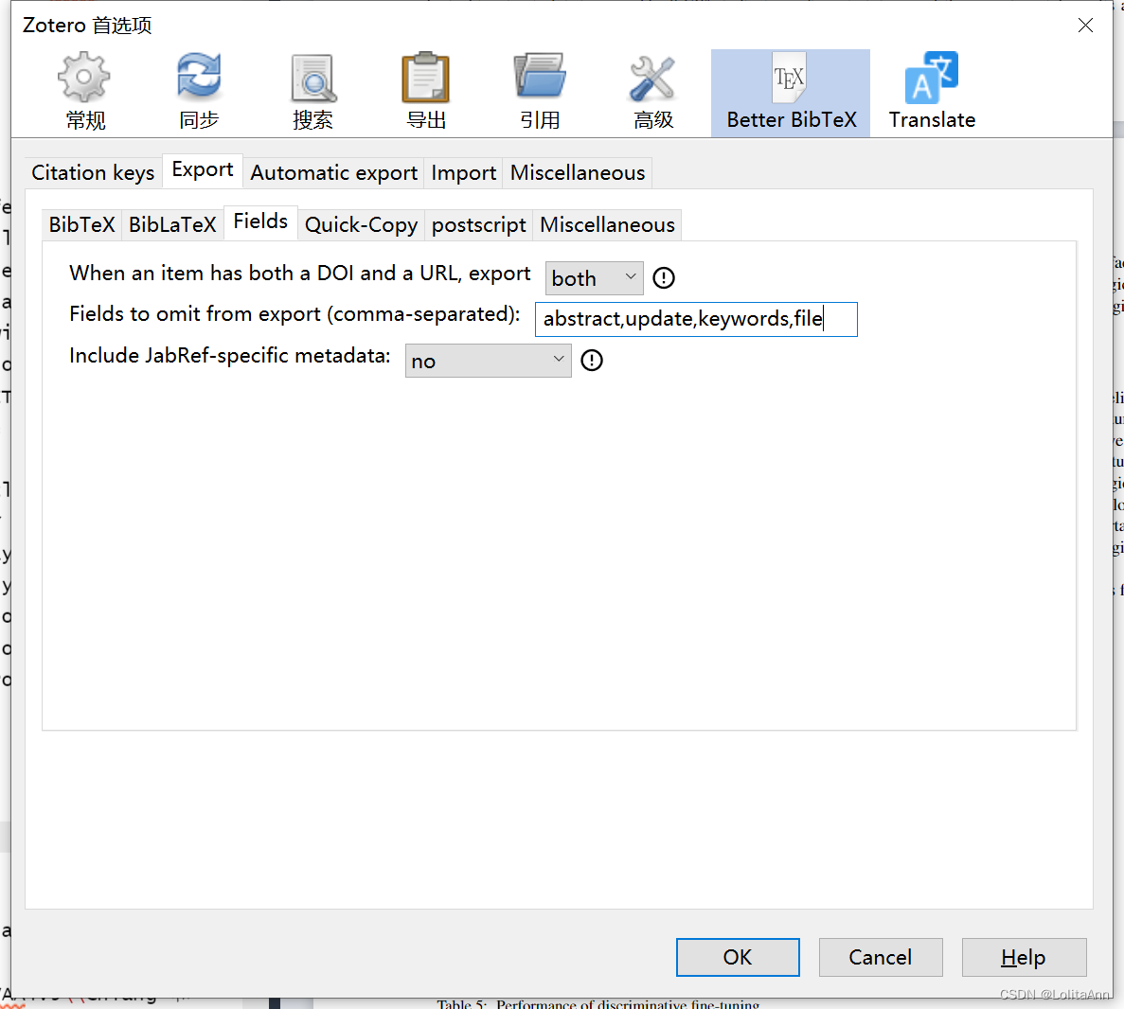This screenshot has width=1124, height=1009.
Task: Close the Zotero preferences window
Action: point(1085,26)
